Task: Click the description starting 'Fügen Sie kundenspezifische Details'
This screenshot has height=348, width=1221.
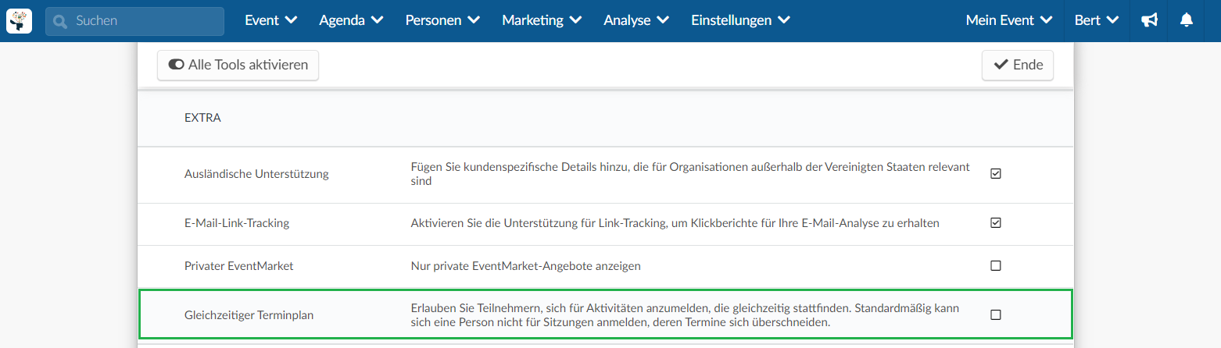Action: (x=691, y=174)
